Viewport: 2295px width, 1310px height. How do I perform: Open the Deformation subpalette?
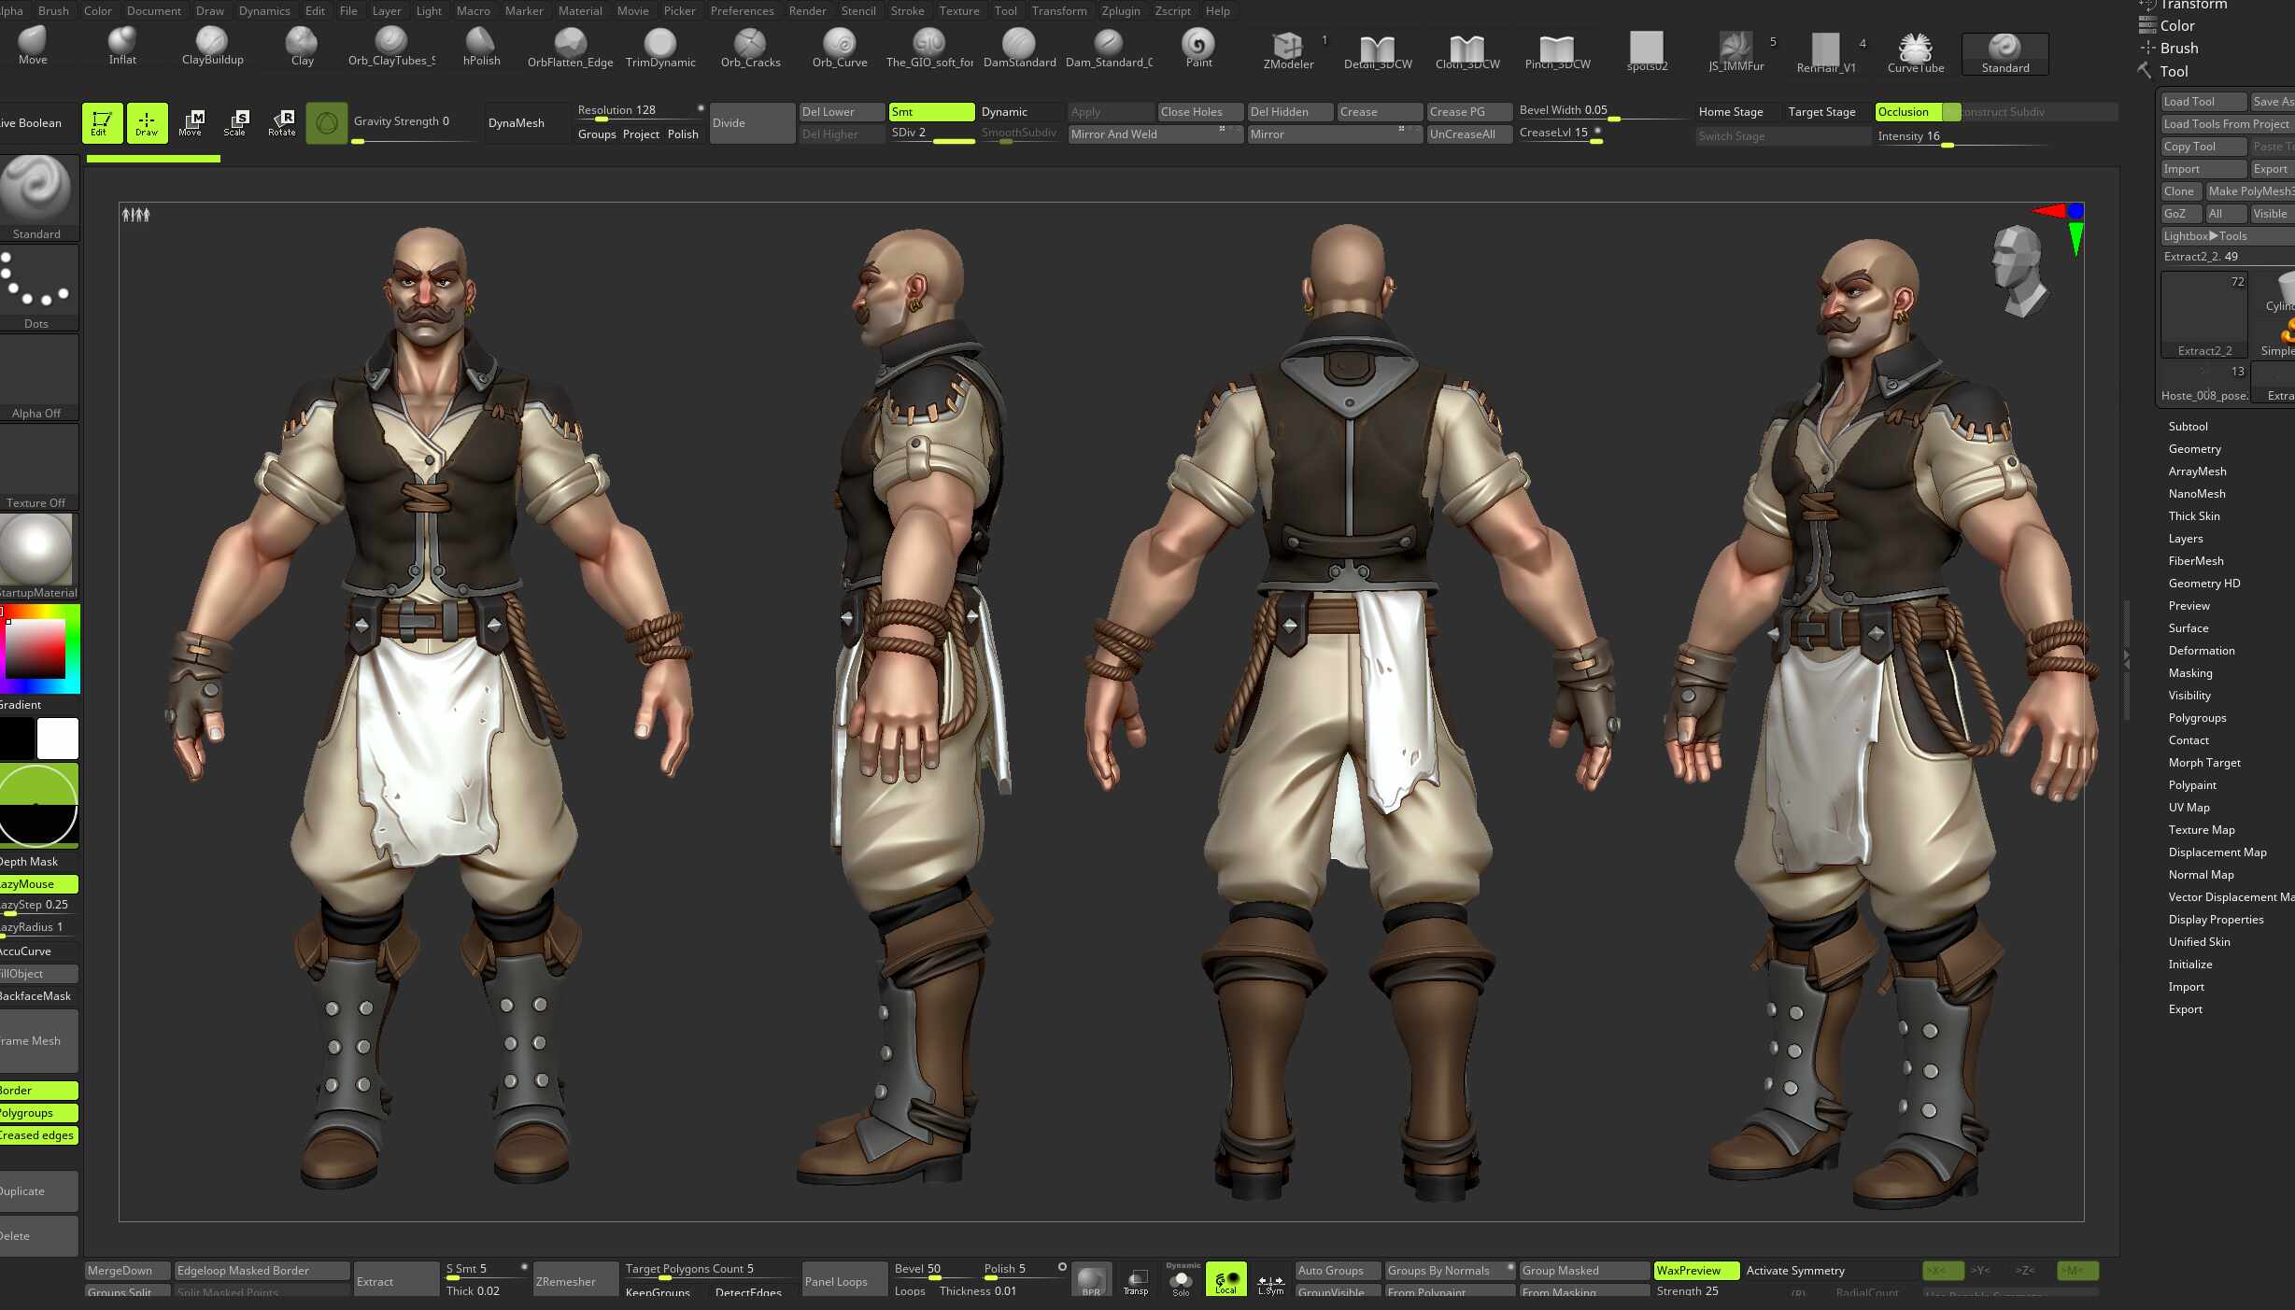click(x=2201, y=651)
